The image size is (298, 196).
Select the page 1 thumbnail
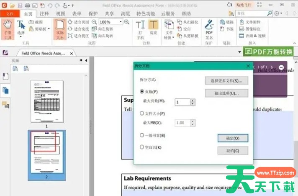(47, 101)
